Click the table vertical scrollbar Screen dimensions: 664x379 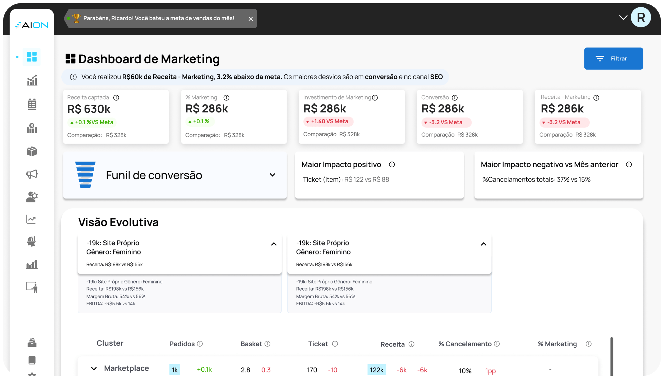(611, 356)
